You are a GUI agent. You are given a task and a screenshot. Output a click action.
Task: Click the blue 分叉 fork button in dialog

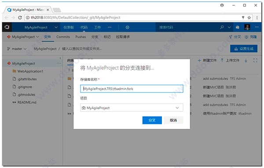[x=152, y=120]
